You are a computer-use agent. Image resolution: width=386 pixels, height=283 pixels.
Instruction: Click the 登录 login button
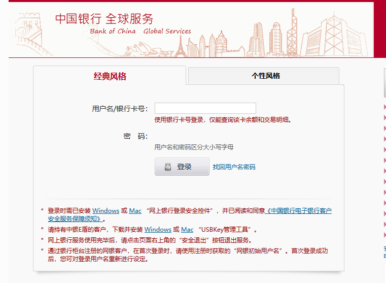(x=182, y=167)
